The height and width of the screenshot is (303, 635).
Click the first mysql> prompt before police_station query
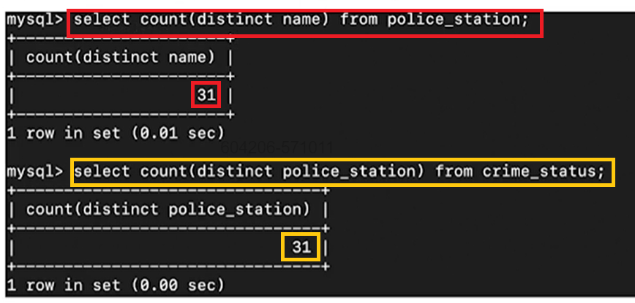pos(35,20)
